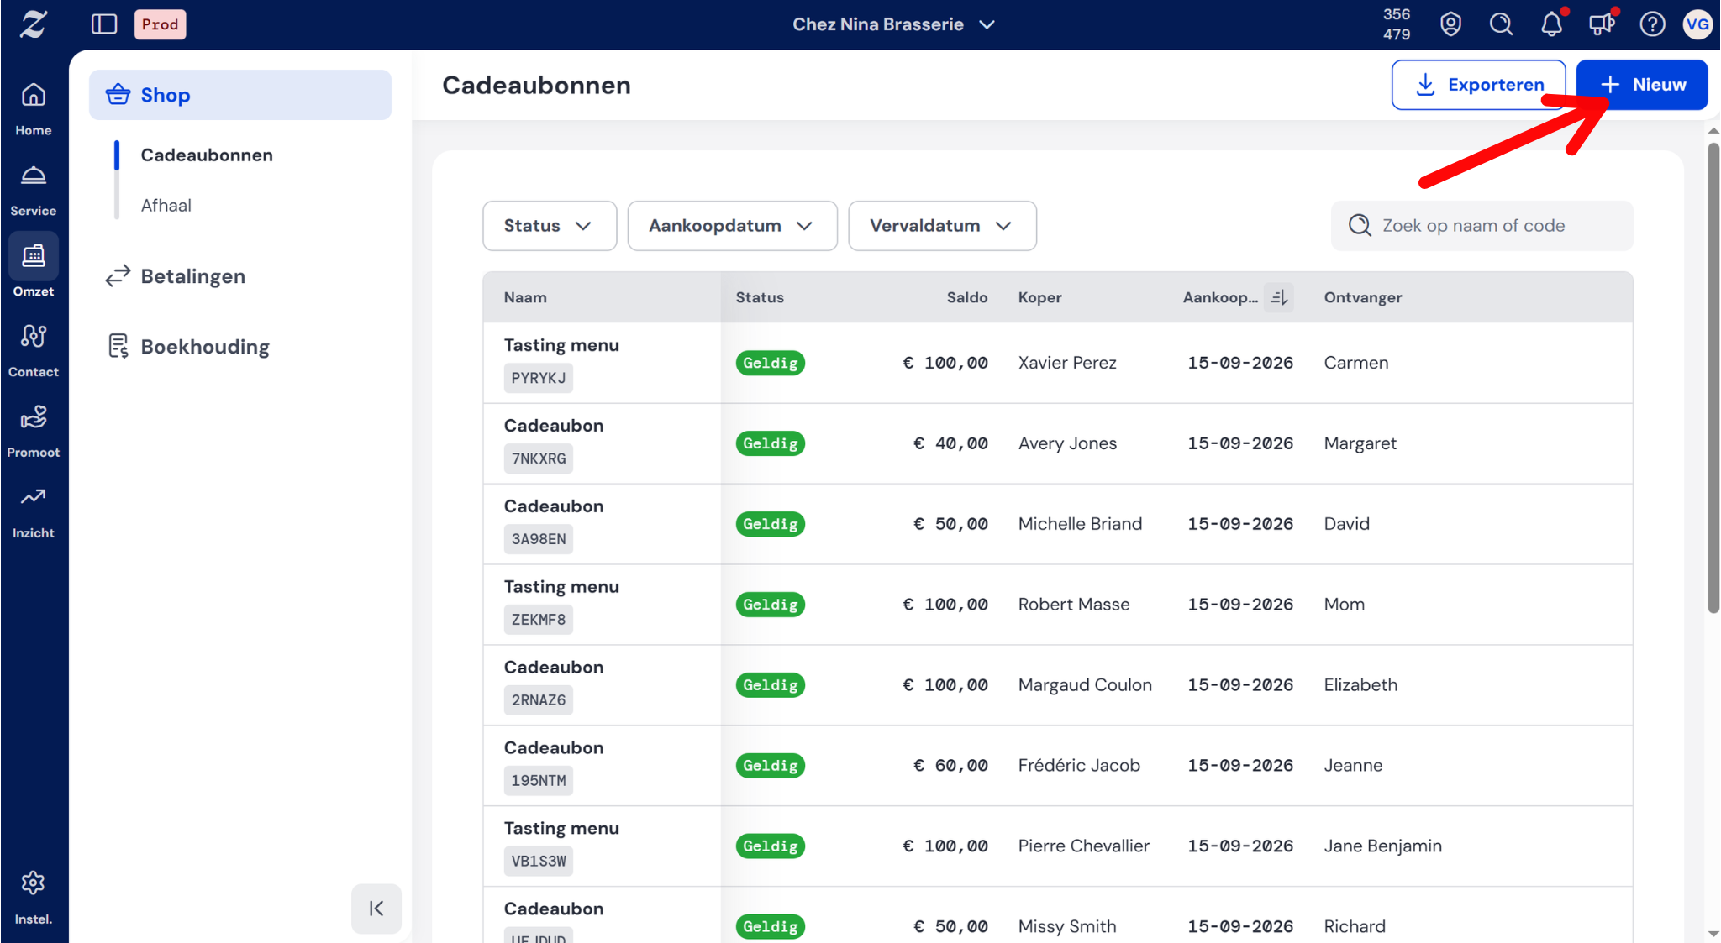Toggle the sidebar panel layout icon
1721x943 pixels.
coord(104,24)
